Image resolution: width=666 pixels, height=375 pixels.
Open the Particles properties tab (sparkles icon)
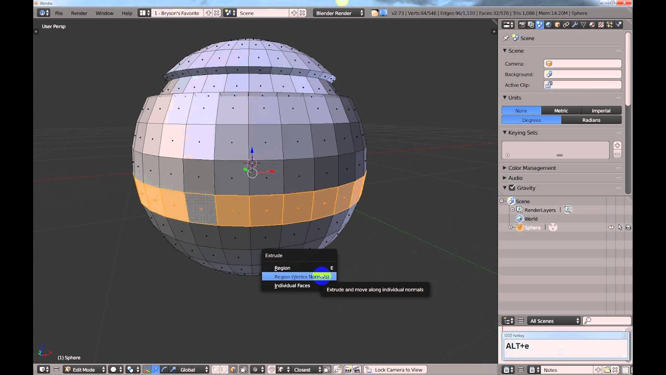click(609, 24)
